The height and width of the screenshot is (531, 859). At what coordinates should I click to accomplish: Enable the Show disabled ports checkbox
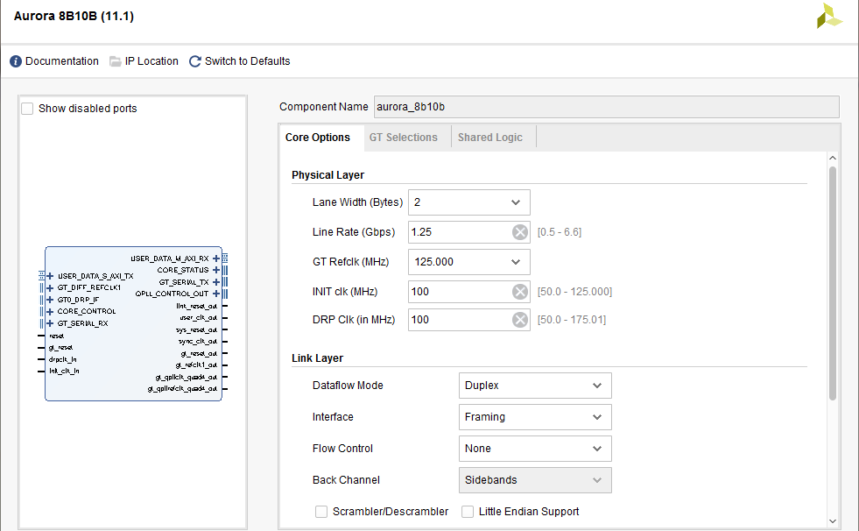tap(27, 108)
